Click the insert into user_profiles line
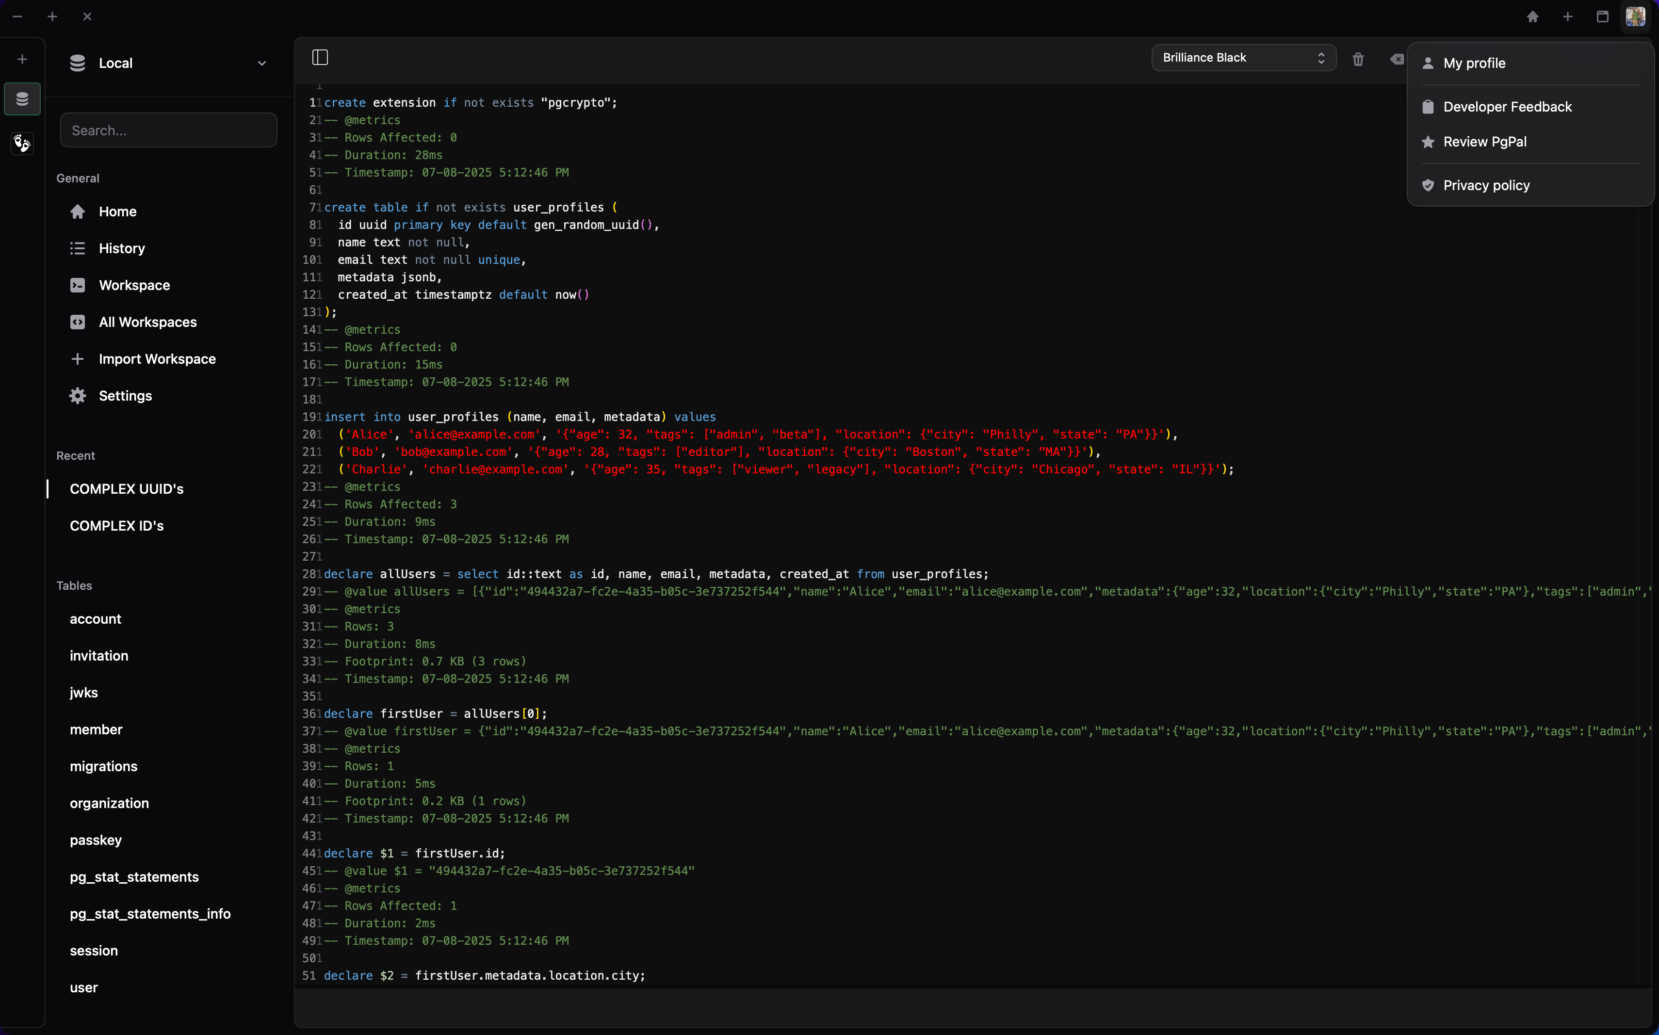The height and width of the screenshot is (1035, 1659). pyautogui.click(x=520, y=417)
